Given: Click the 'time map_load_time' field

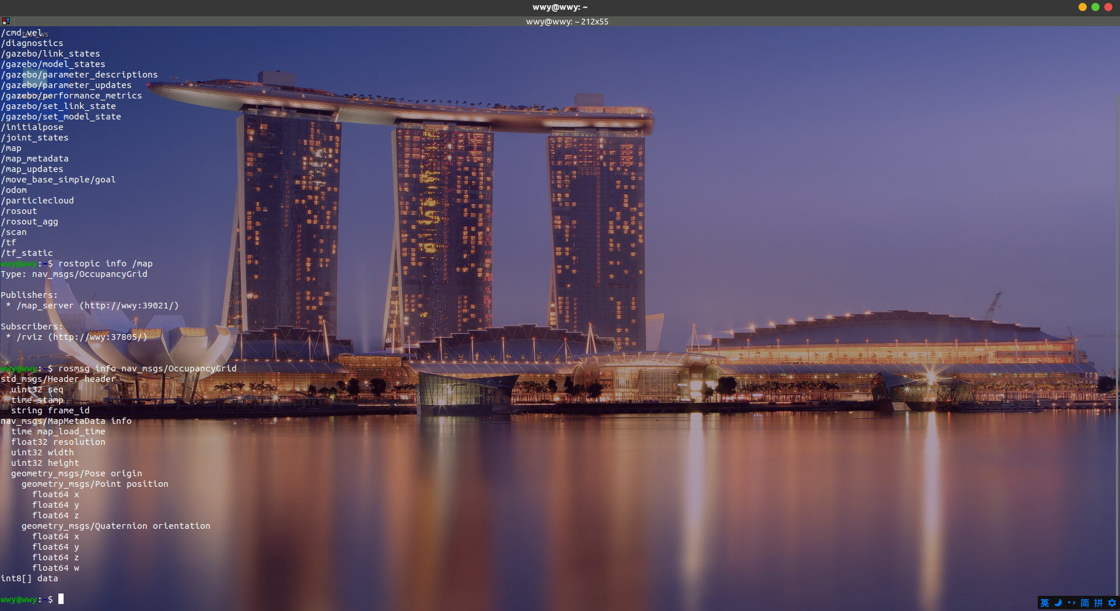Looking at the screenshot, I should point(58,431).
